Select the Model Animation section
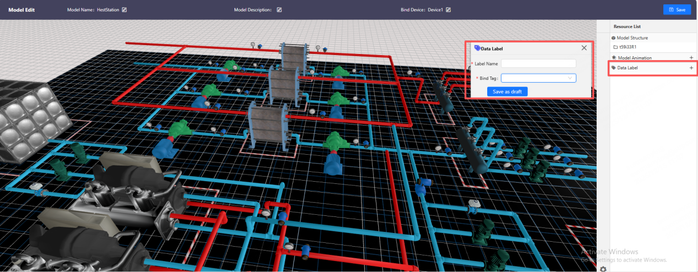 click(634, 58)
